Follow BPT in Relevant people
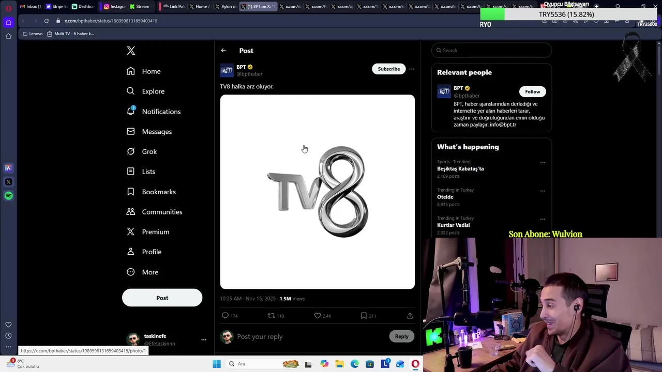Viewport: 662px width, 372px height. coord(532,92)
